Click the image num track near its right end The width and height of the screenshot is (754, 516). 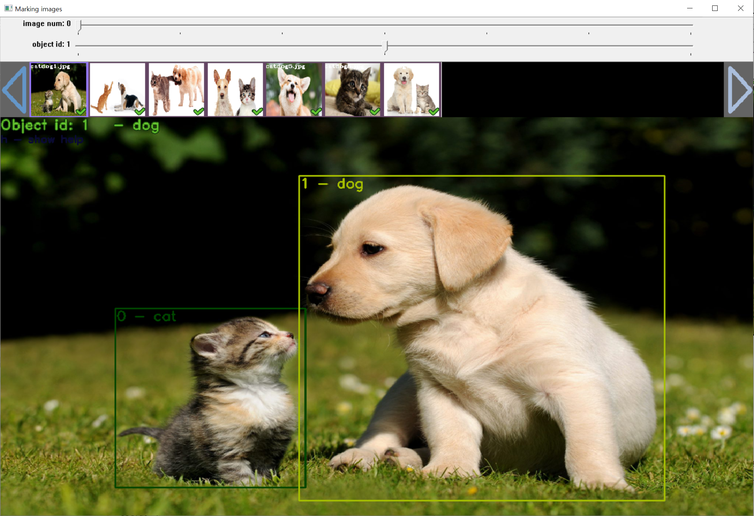click(689, 25)
